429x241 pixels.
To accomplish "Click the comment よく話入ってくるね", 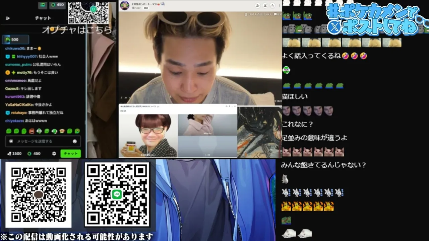I will [x=312, y=56].
